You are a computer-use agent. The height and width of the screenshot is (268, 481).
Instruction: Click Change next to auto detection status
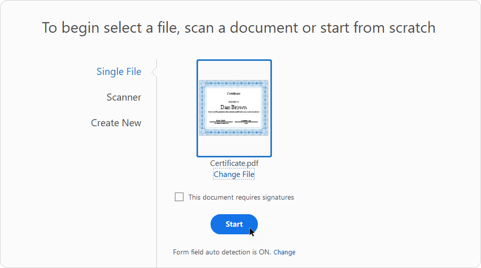click(x=284, y=252)
